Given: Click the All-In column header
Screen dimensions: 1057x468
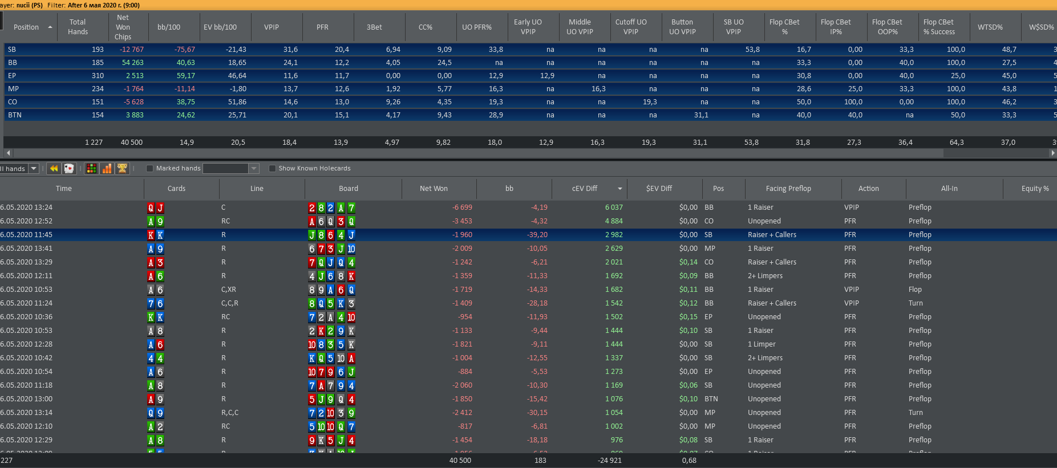Looking at the screenshot, I should point(949,189).
